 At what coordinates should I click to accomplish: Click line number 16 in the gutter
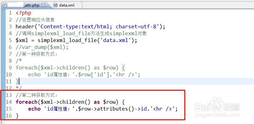[9, 116]
